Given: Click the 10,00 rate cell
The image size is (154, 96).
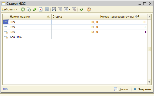Looking at the screenshot, I should 75,22.
